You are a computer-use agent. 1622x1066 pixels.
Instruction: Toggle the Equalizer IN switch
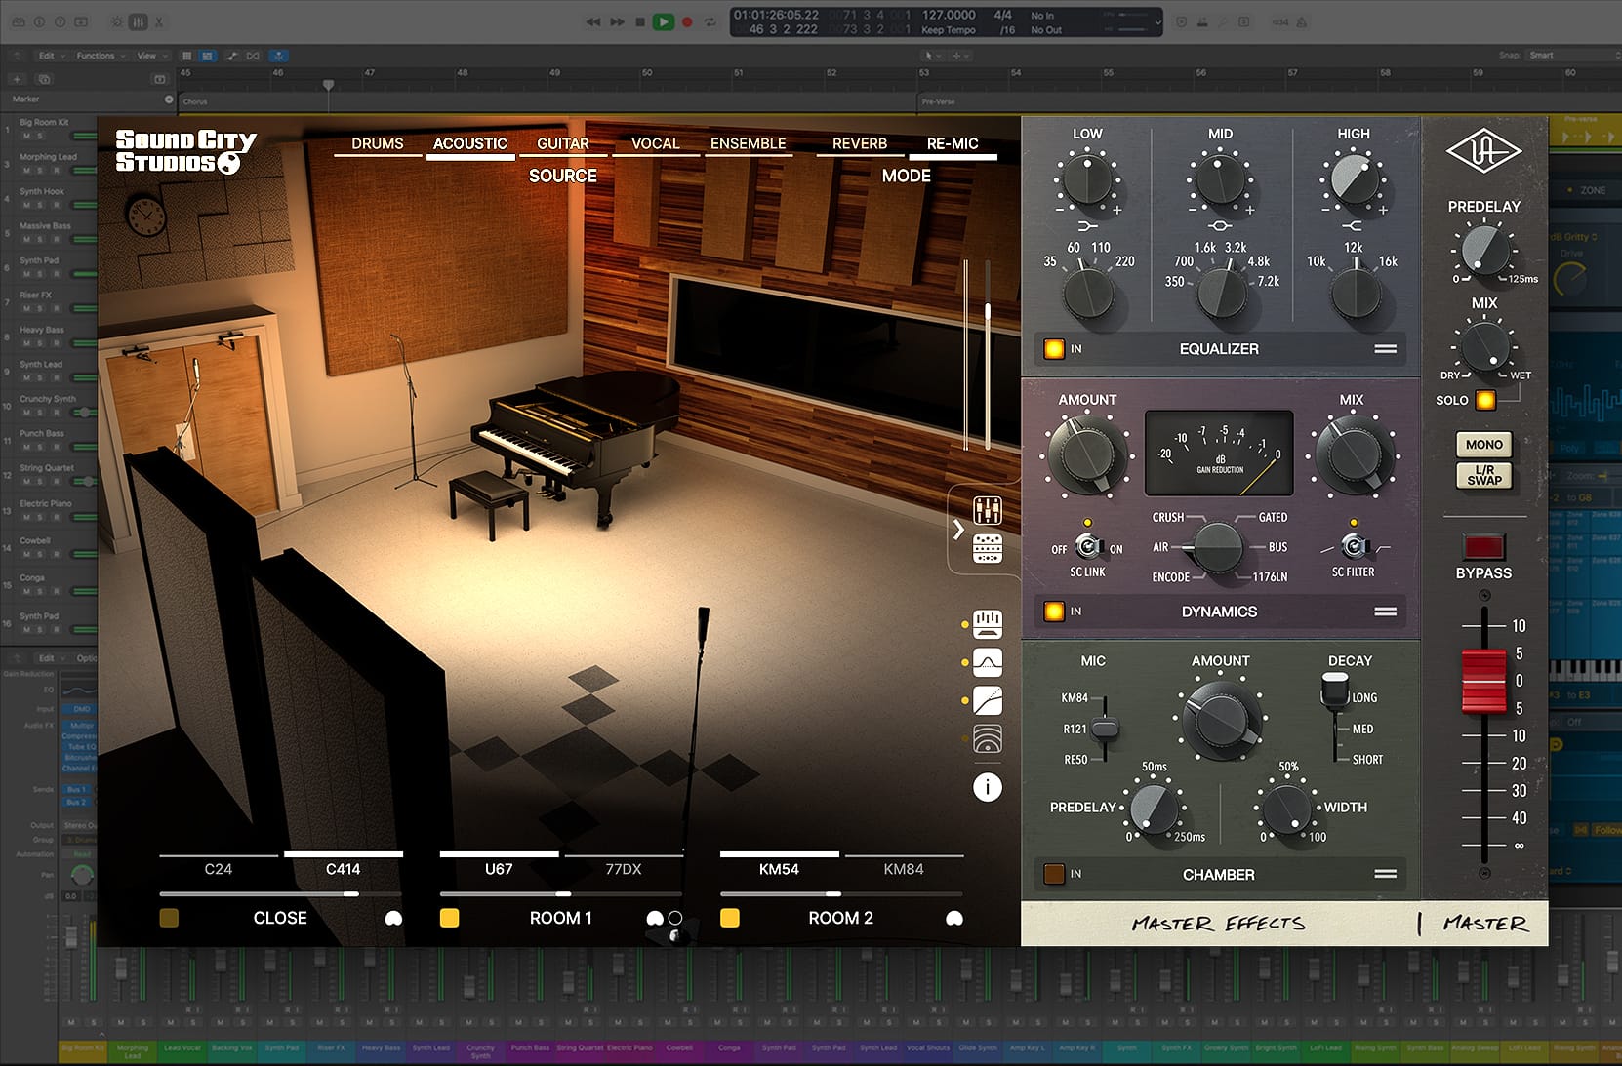click(1054, 349)
